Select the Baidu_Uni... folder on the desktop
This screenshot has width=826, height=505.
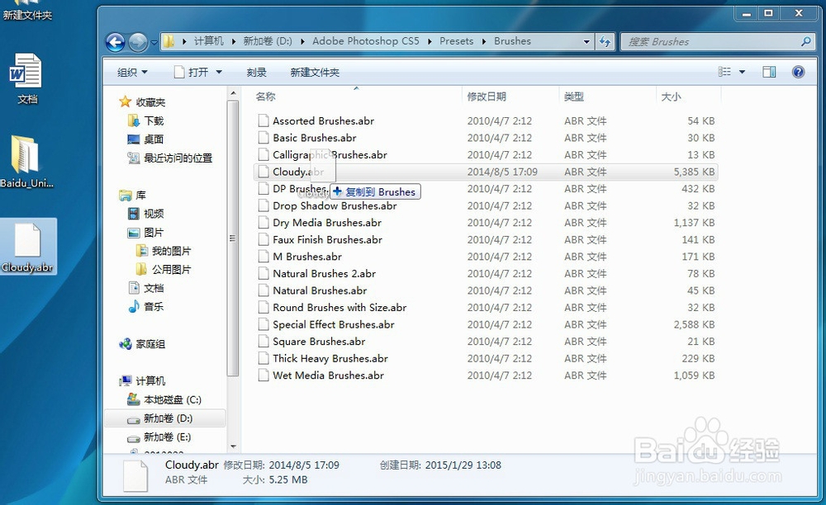(27, 161)
